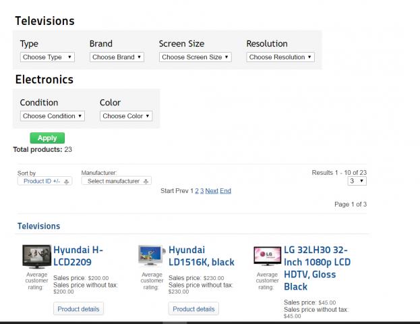The height and width of the screenshot is (324, 420).
Task: Click the Hyundai H-LCD2209 product thumbnail
Action: pyautogui.click(x=36, y=256)
